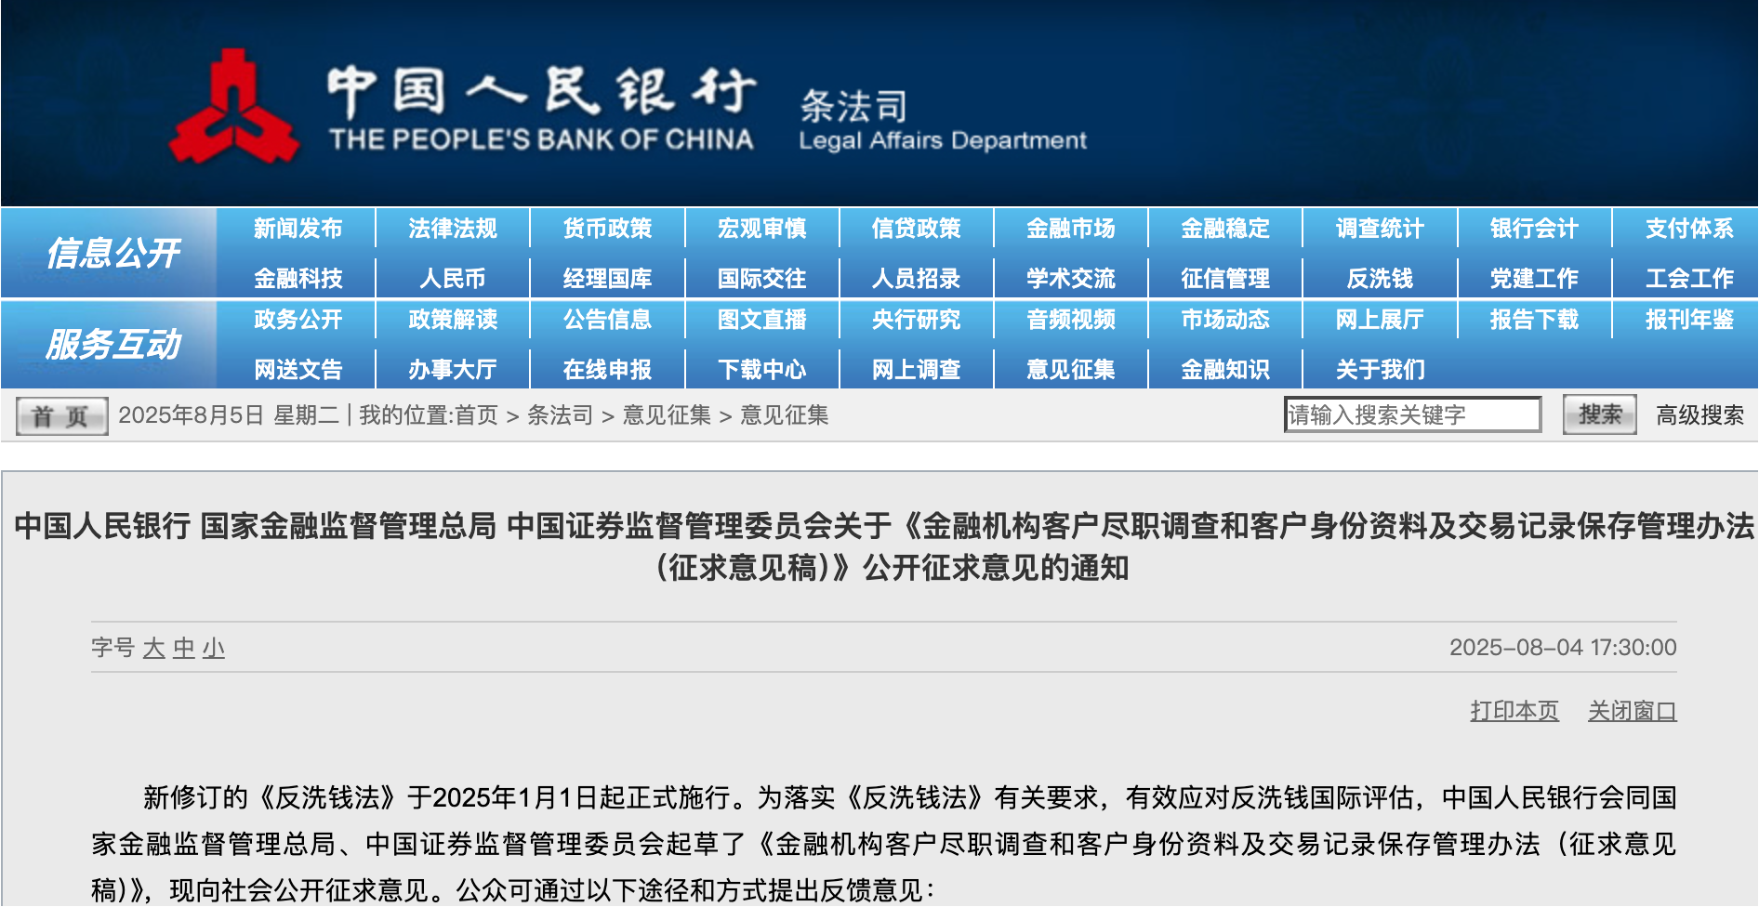Select 信贷政策 navigation link

[x=917, y=229]
